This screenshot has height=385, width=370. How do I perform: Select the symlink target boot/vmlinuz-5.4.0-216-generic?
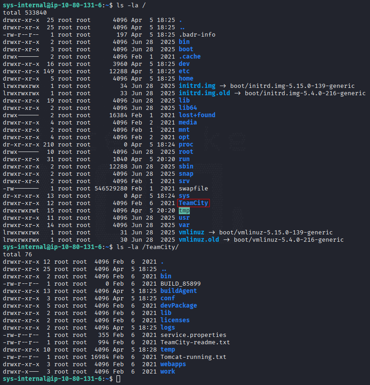289,240
